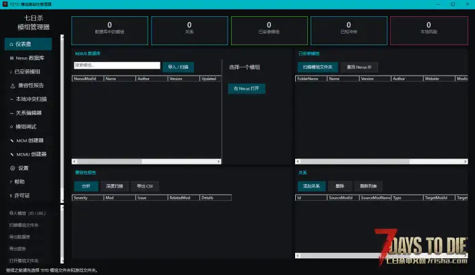Sort by the NexusModId column header

(x=88, y=79)
